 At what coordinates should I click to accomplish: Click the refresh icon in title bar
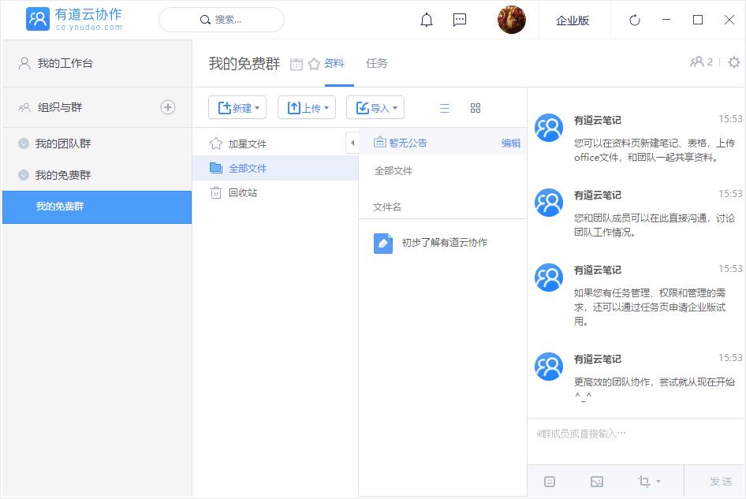coord(634,20)
